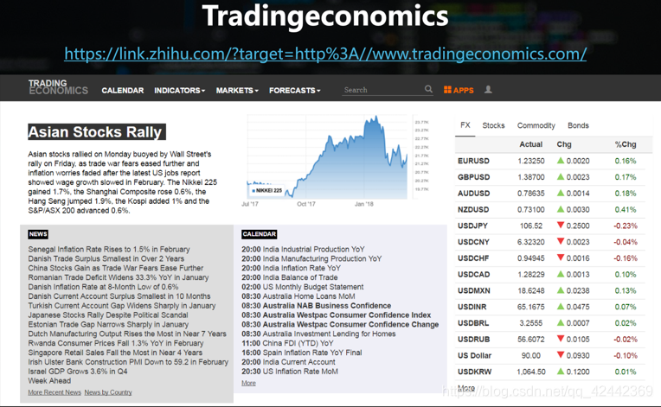Viewport: 661px width, 407px height.
Task: Open the Week Ahead link
Action: [49, 380]
